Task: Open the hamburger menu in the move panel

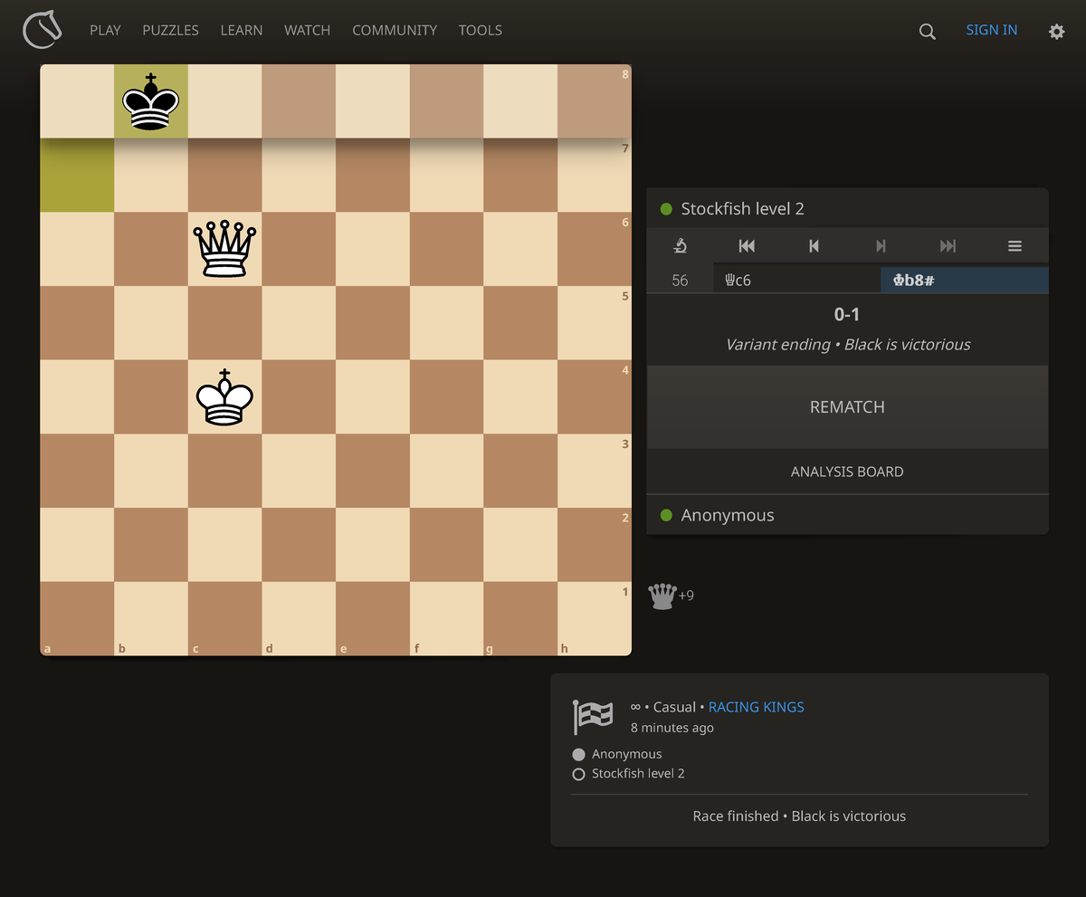Action: pos(1015,245)
